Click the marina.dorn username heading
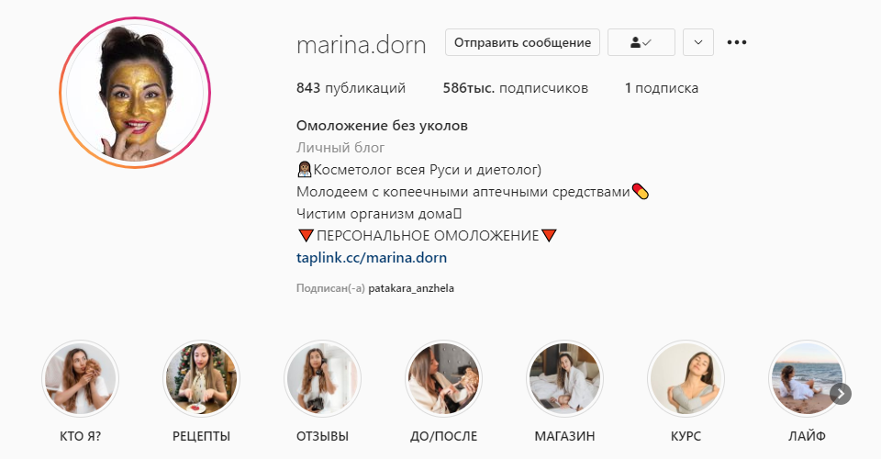The width and height of the screenshot is (881, 459). pyautogui.click(x=362, y=45)
